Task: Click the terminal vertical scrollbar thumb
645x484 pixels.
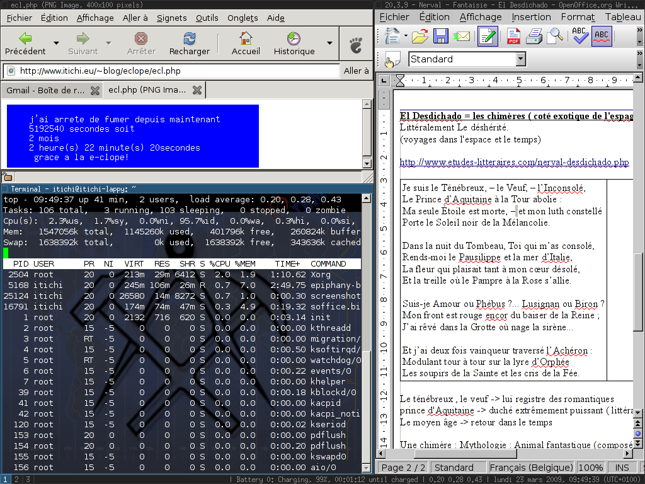Action: pos(366,405)
